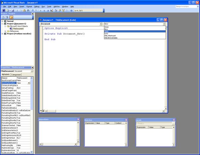The height and width of the screenshot is (155, 200).
Task: Close the Project explorer panel
Action: [32, 14]
